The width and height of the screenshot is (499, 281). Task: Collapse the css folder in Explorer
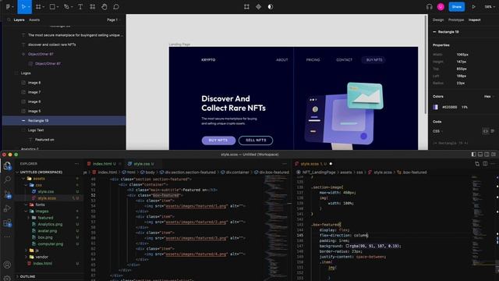pos(27,185)
